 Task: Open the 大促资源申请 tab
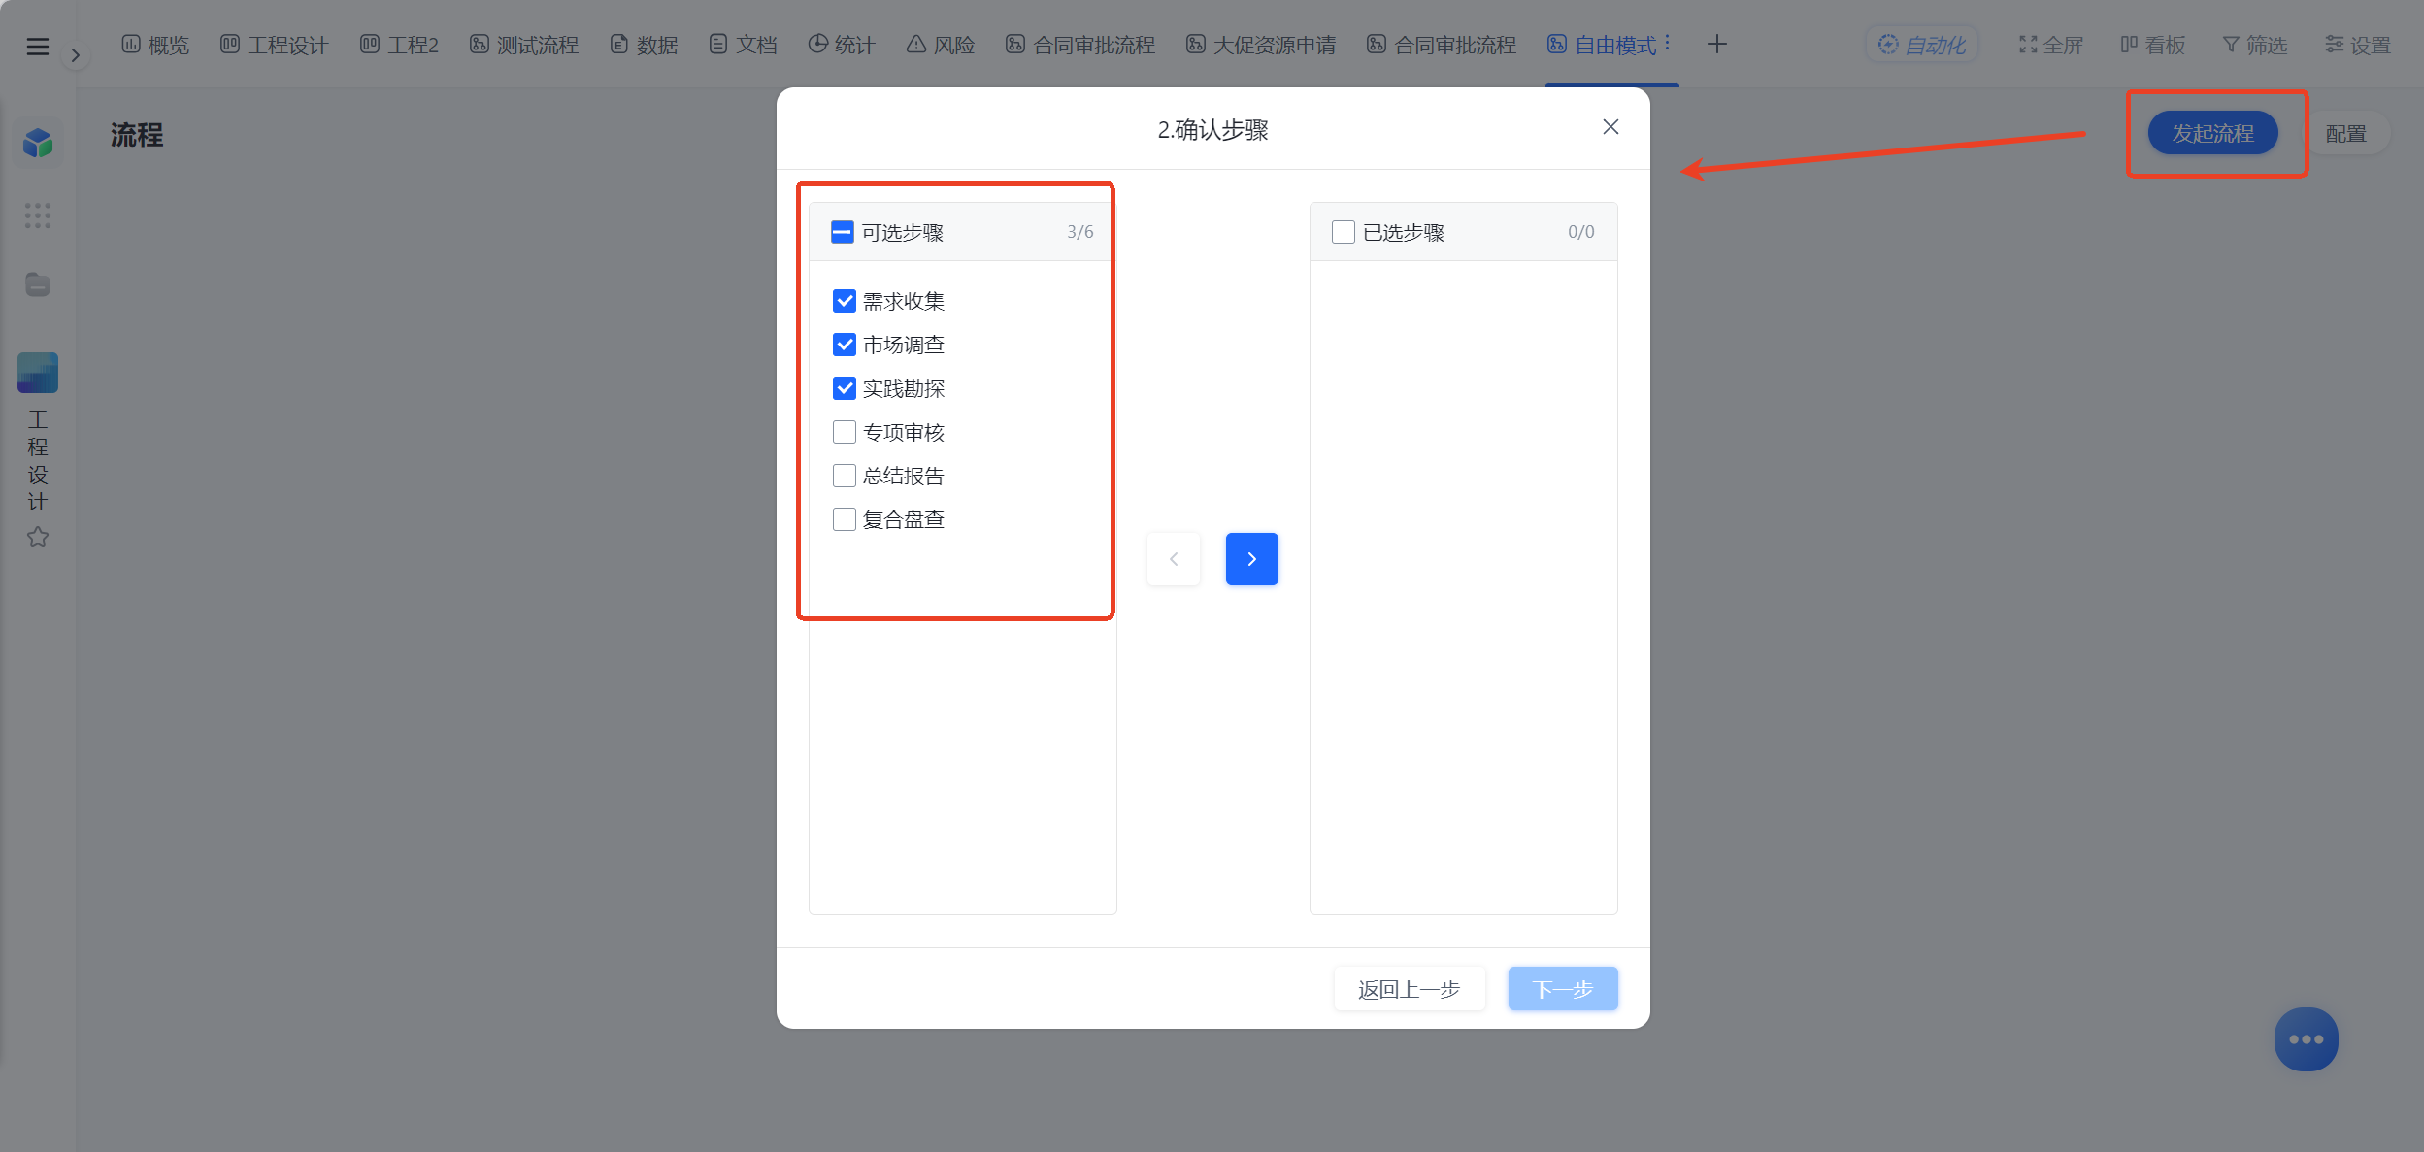click(x=1261, y=45)
